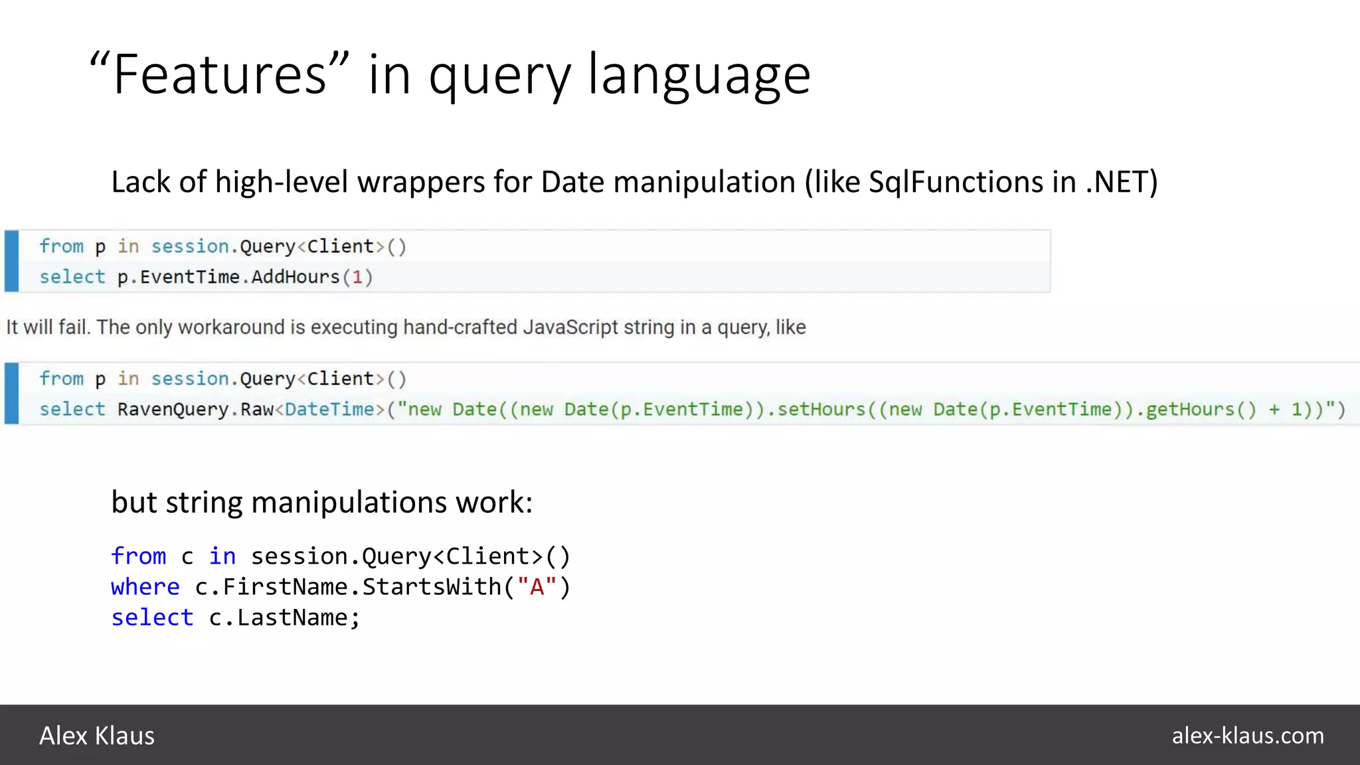This screenshot has width=1360, height=765.
Task: Click the "from c in session.Query<Client>()" line
Action: 340,556
